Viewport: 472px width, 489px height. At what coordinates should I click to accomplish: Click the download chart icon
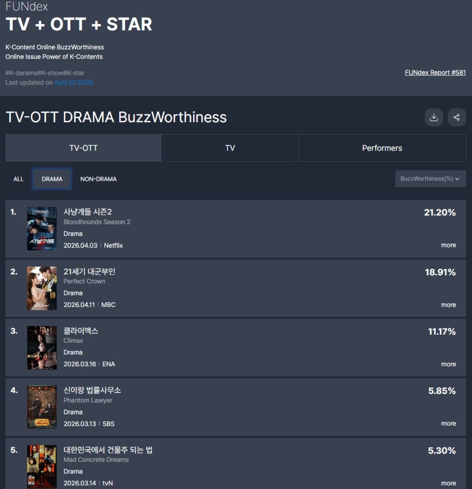433,117
